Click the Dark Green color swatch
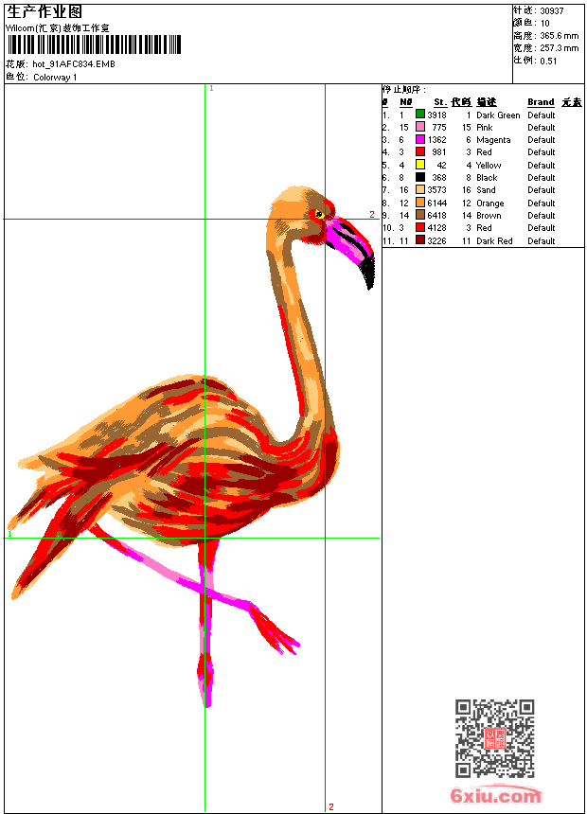587x814 pixels. point(420,115)
